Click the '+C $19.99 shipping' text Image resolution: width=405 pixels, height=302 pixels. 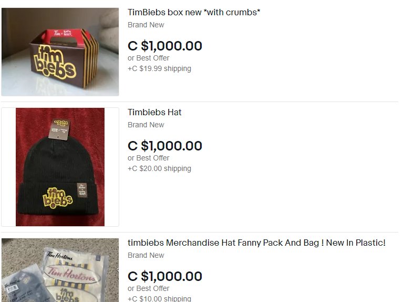pyautogui.click(x=159, y=68)
